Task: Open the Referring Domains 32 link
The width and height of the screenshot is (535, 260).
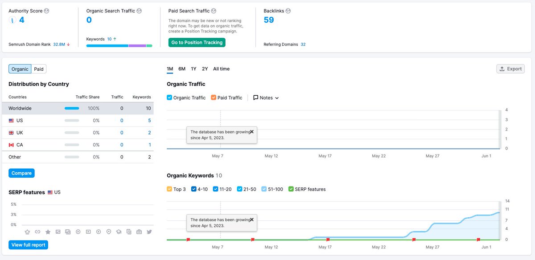Action: pyautogui.click(x=303, y=45)
